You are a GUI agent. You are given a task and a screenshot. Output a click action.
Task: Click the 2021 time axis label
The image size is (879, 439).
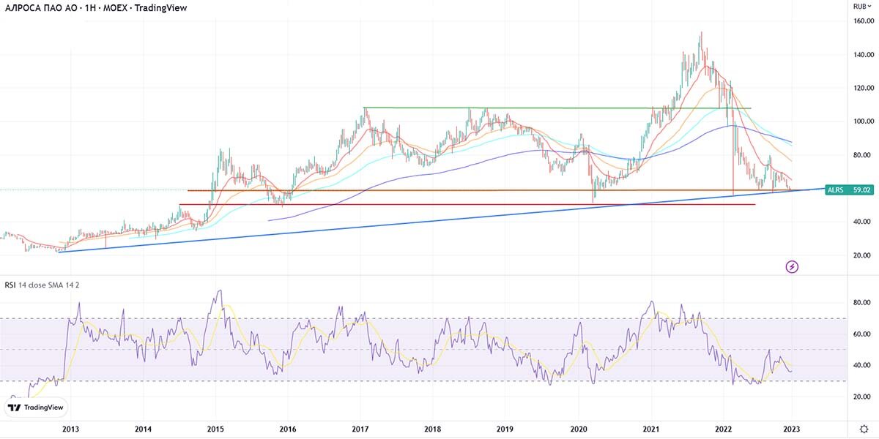coord(652,429)
